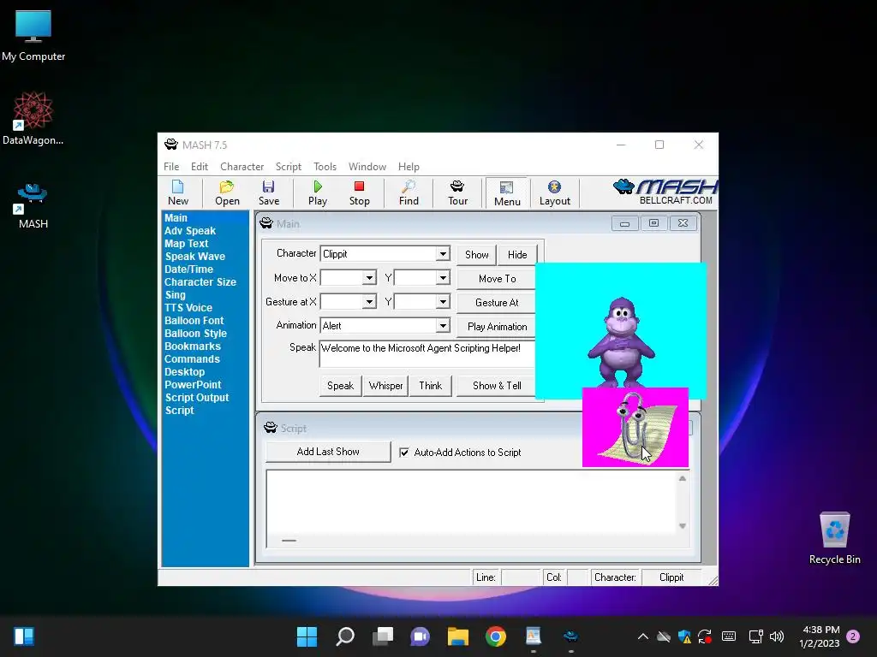877x657 pixels.
Task: Switch to the MASH taskbar icon
Action: tap(571, 636)
